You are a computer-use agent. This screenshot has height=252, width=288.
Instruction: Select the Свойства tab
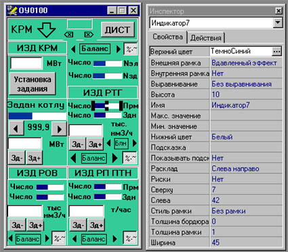[x=168, y=37]
